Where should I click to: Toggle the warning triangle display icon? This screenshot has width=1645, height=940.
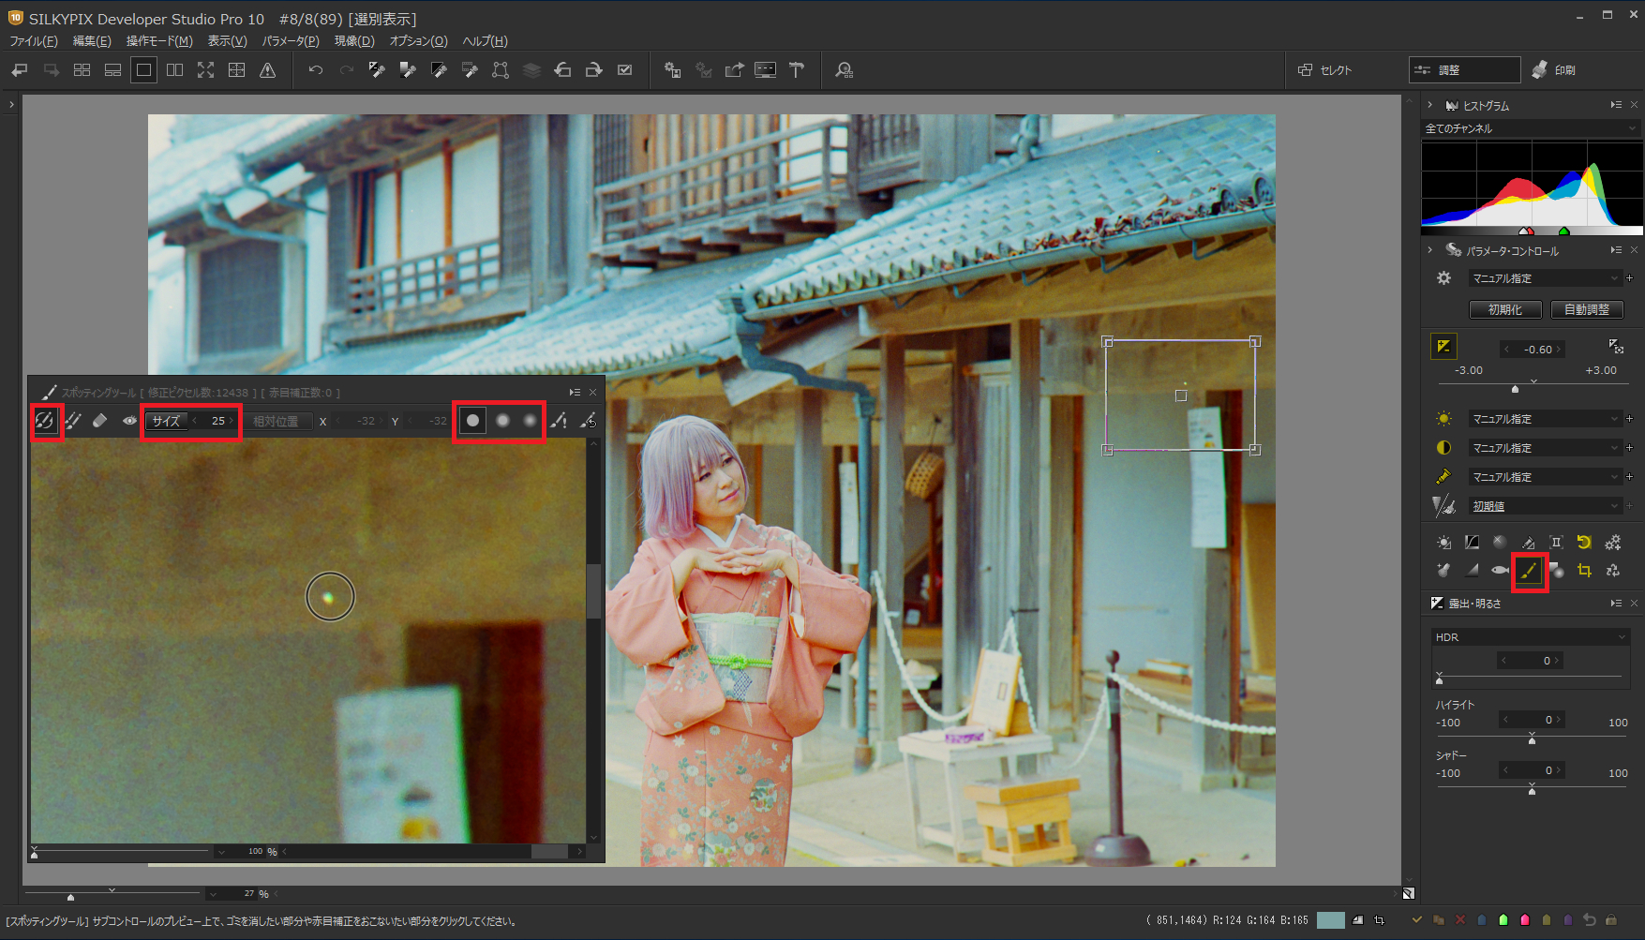267,70
